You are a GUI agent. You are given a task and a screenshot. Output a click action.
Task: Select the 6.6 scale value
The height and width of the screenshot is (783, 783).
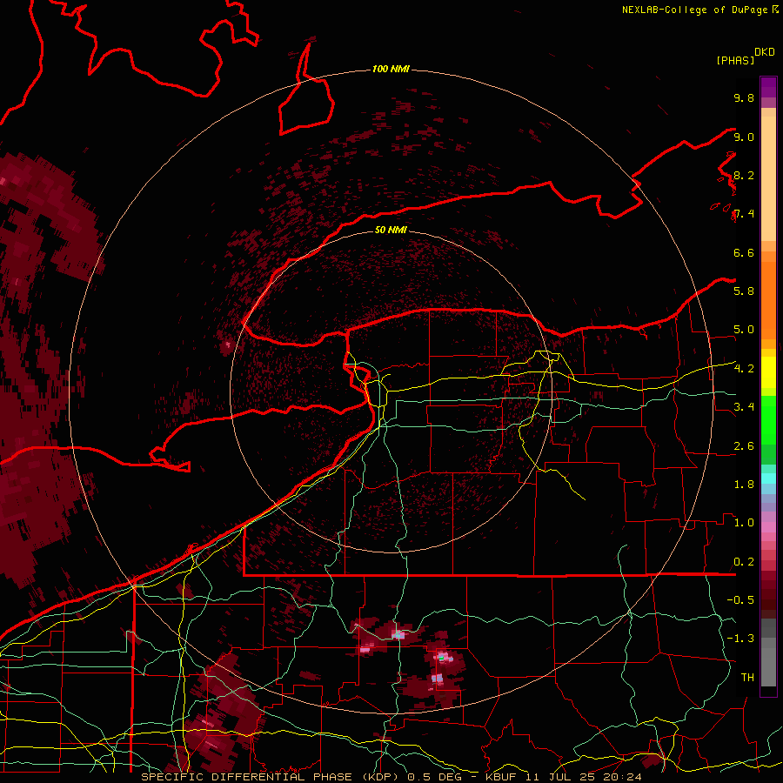(x=744, y=252)
